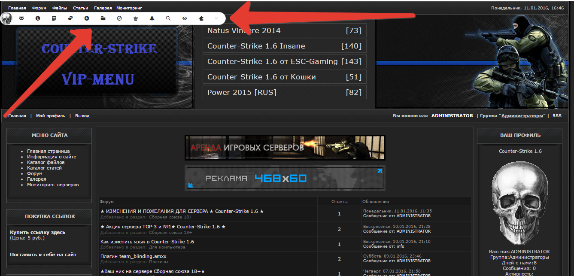Click Главная link in the user bar
The image size is (574, 276).
pyautogui.click(x=17, y=116)
